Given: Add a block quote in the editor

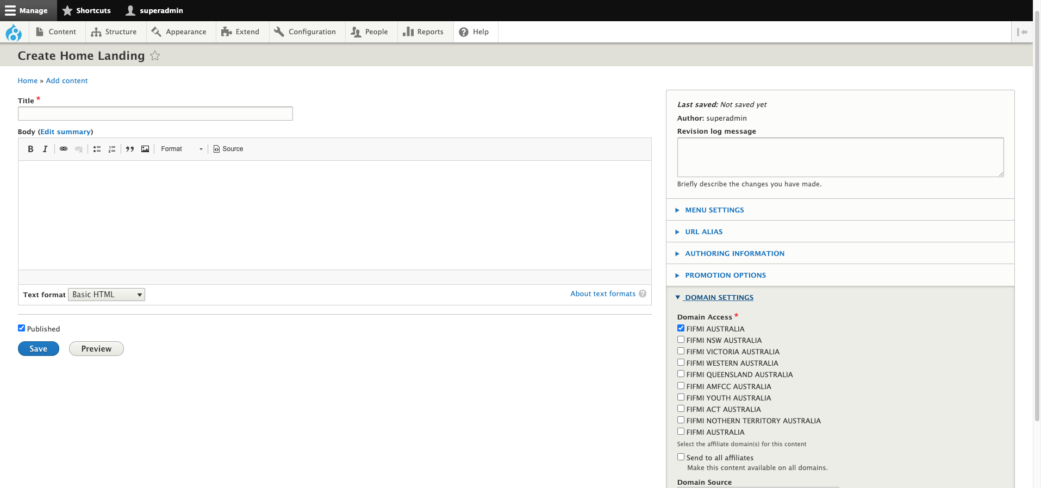Looking at the screenshot, I should (x=130, y=149).
